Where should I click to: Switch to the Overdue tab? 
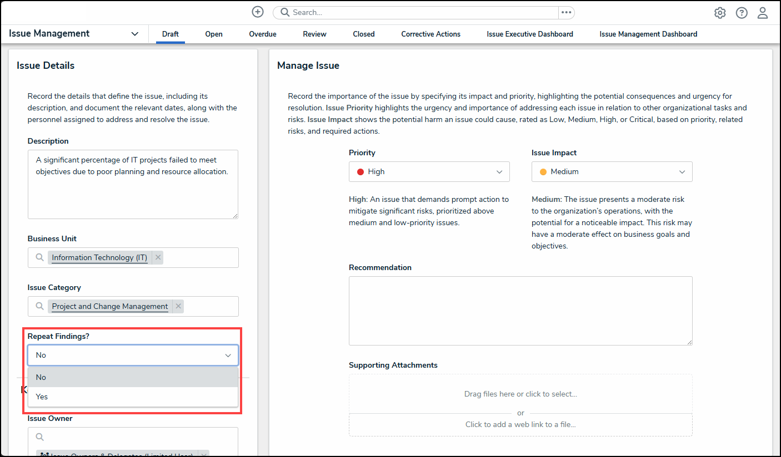point(262,34)
